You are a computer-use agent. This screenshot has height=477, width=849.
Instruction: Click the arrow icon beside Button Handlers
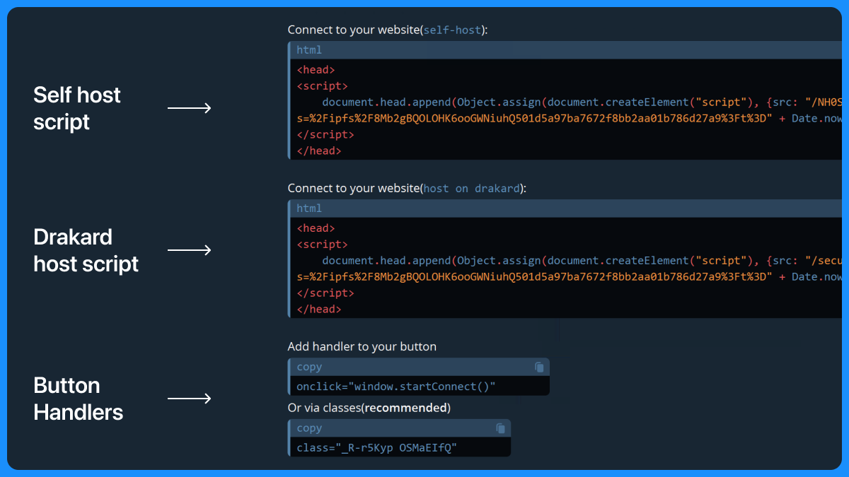(x=189, y=398)
